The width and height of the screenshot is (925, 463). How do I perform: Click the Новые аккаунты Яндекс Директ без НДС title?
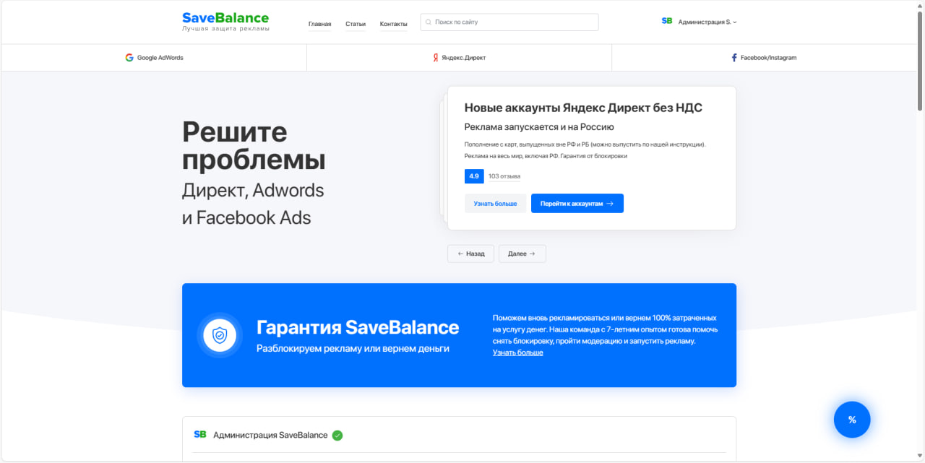[583, 108]
